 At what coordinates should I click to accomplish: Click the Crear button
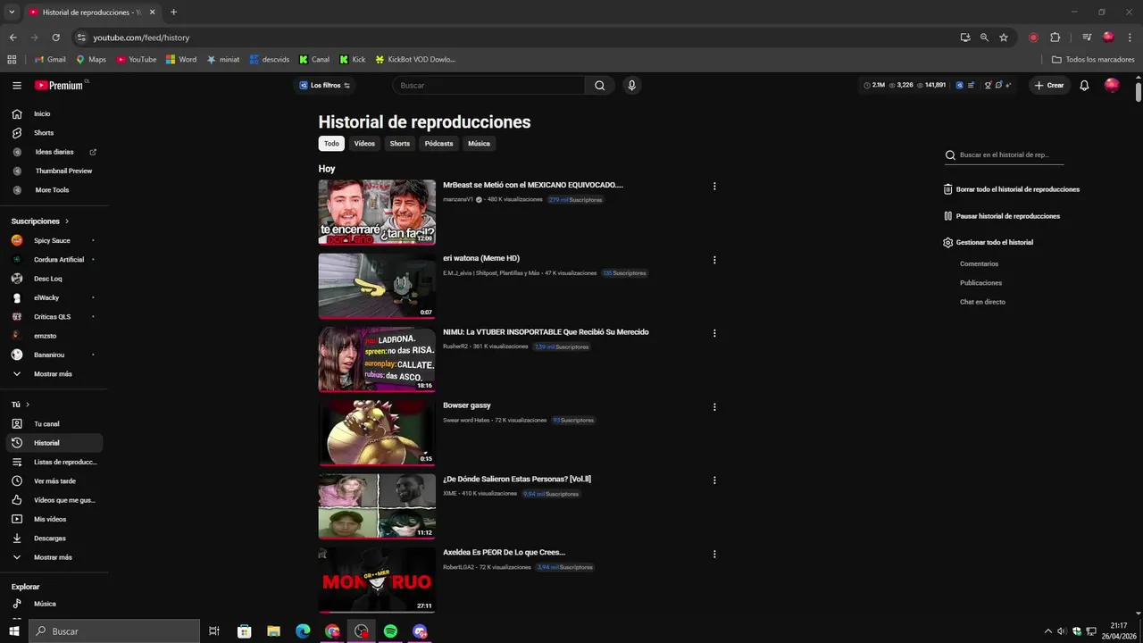pyautogui.click(x=1049, y=86)
